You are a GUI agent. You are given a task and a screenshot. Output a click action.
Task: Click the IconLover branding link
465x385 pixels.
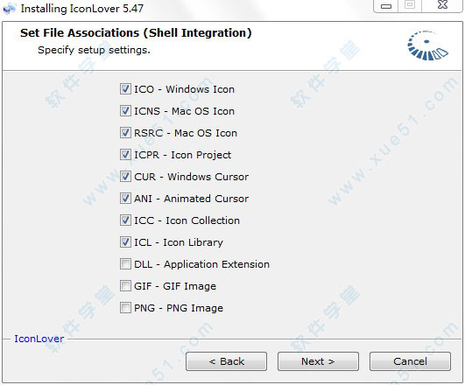39,339
